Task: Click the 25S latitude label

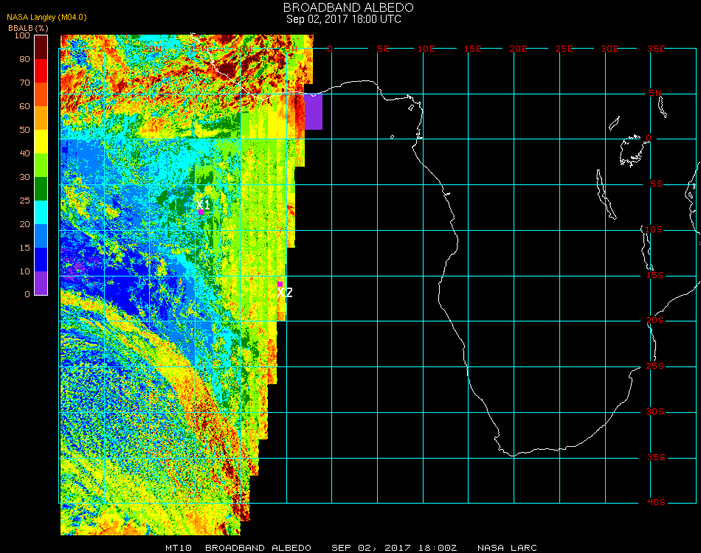Action: (656, 366)
